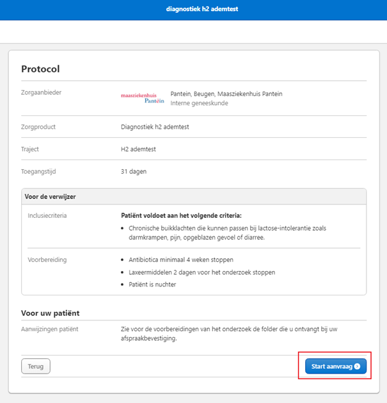Click the 'Laxeermiddelen 2 dagen' preparation item
This screenshot has height=403, width=387.
(x=201, y=272)
